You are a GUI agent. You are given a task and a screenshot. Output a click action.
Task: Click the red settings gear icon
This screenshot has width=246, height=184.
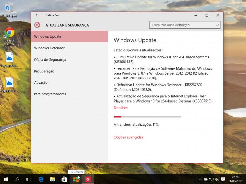point(37,25)
